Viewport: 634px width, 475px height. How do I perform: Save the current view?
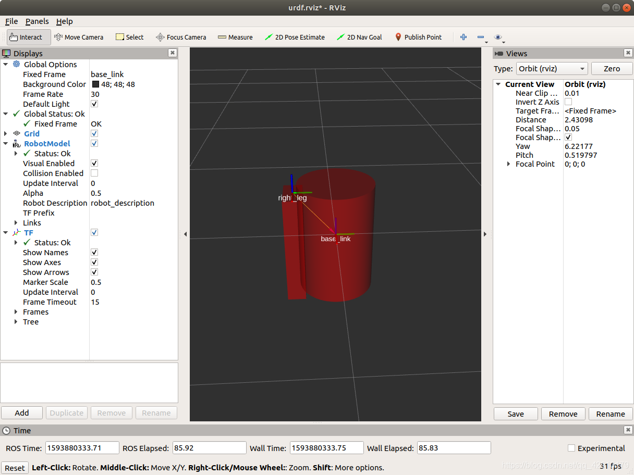click(516, 414)
